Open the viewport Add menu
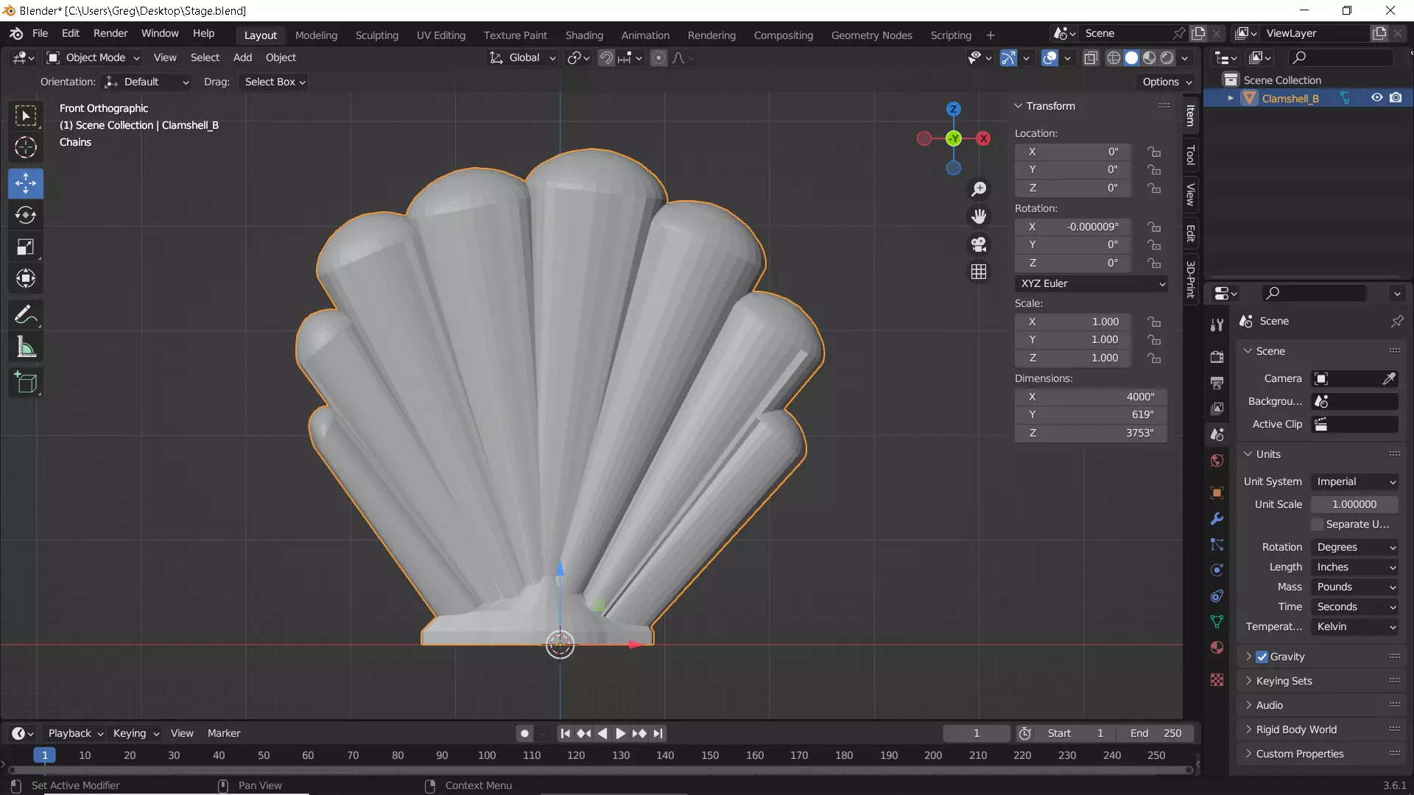 (x=242, y=57)
